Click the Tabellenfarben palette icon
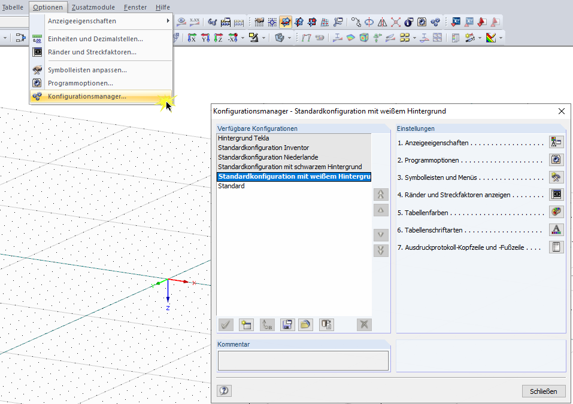The image size is (573, 404). click(556, 212)
